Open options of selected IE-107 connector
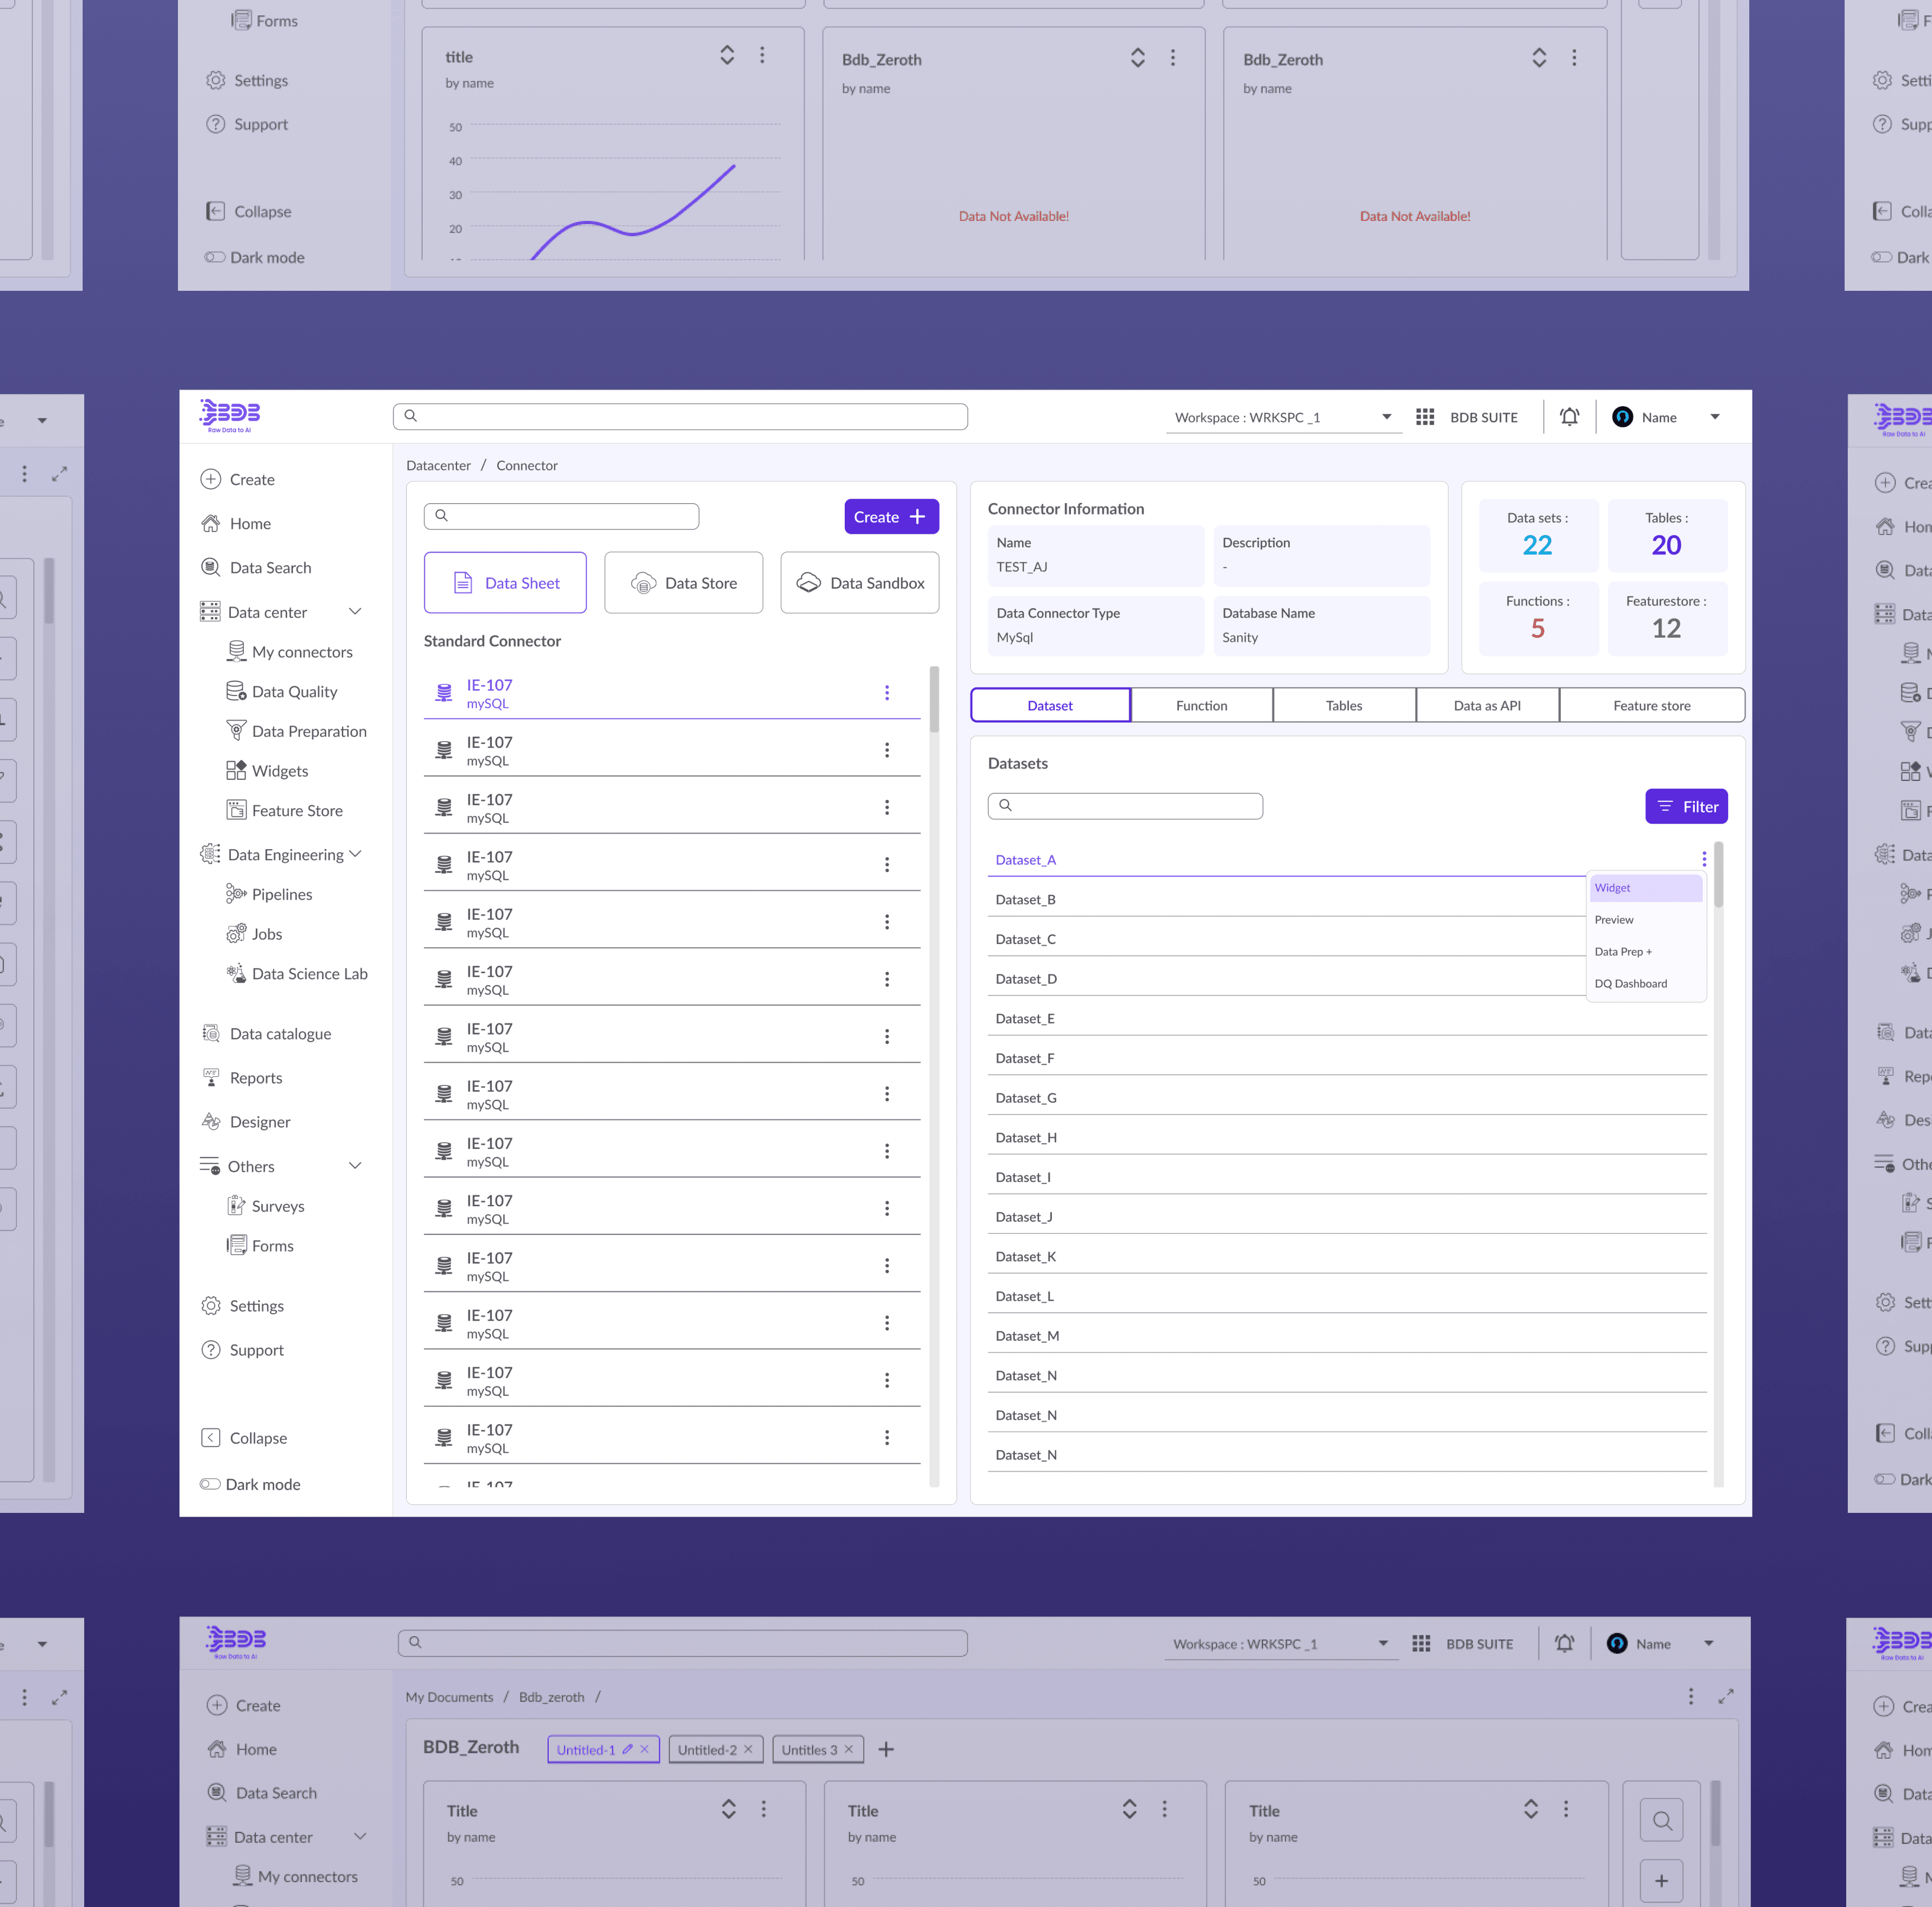Screen dimensions: 1932x1907 886,693
